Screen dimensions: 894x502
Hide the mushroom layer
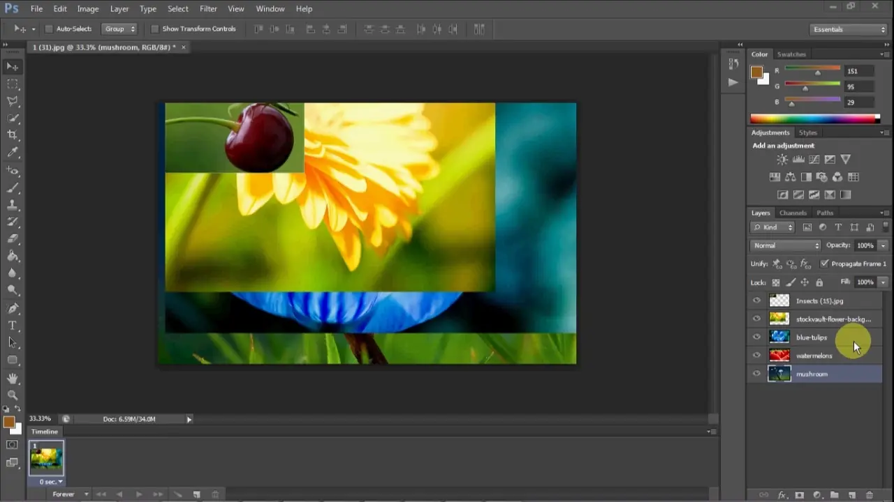coord(756,374)
